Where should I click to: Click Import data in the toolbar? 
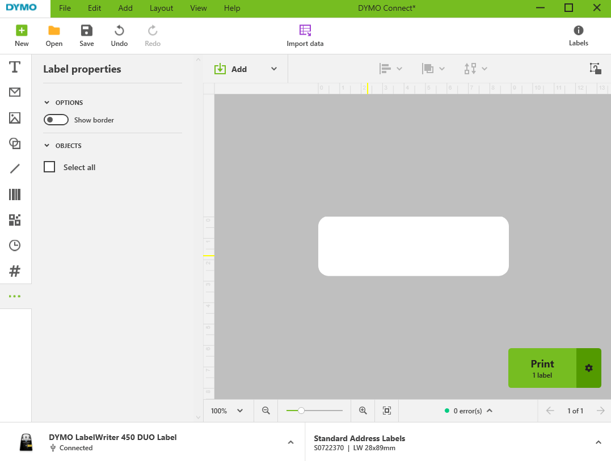coord(305,35)
